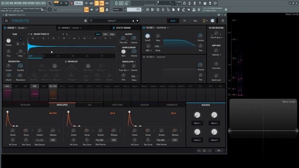Open the Modulator section dropdown

pyautogui.click(x=129, y=62)
